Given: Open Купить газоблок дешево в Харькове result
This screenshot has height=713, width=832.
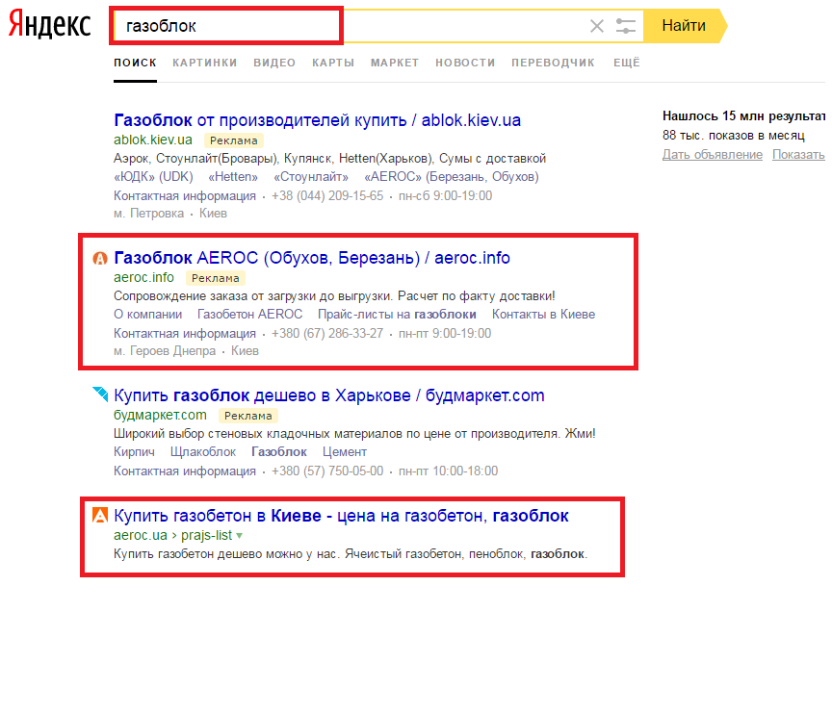Looking at the screenshot, I should tap(329, 395).
